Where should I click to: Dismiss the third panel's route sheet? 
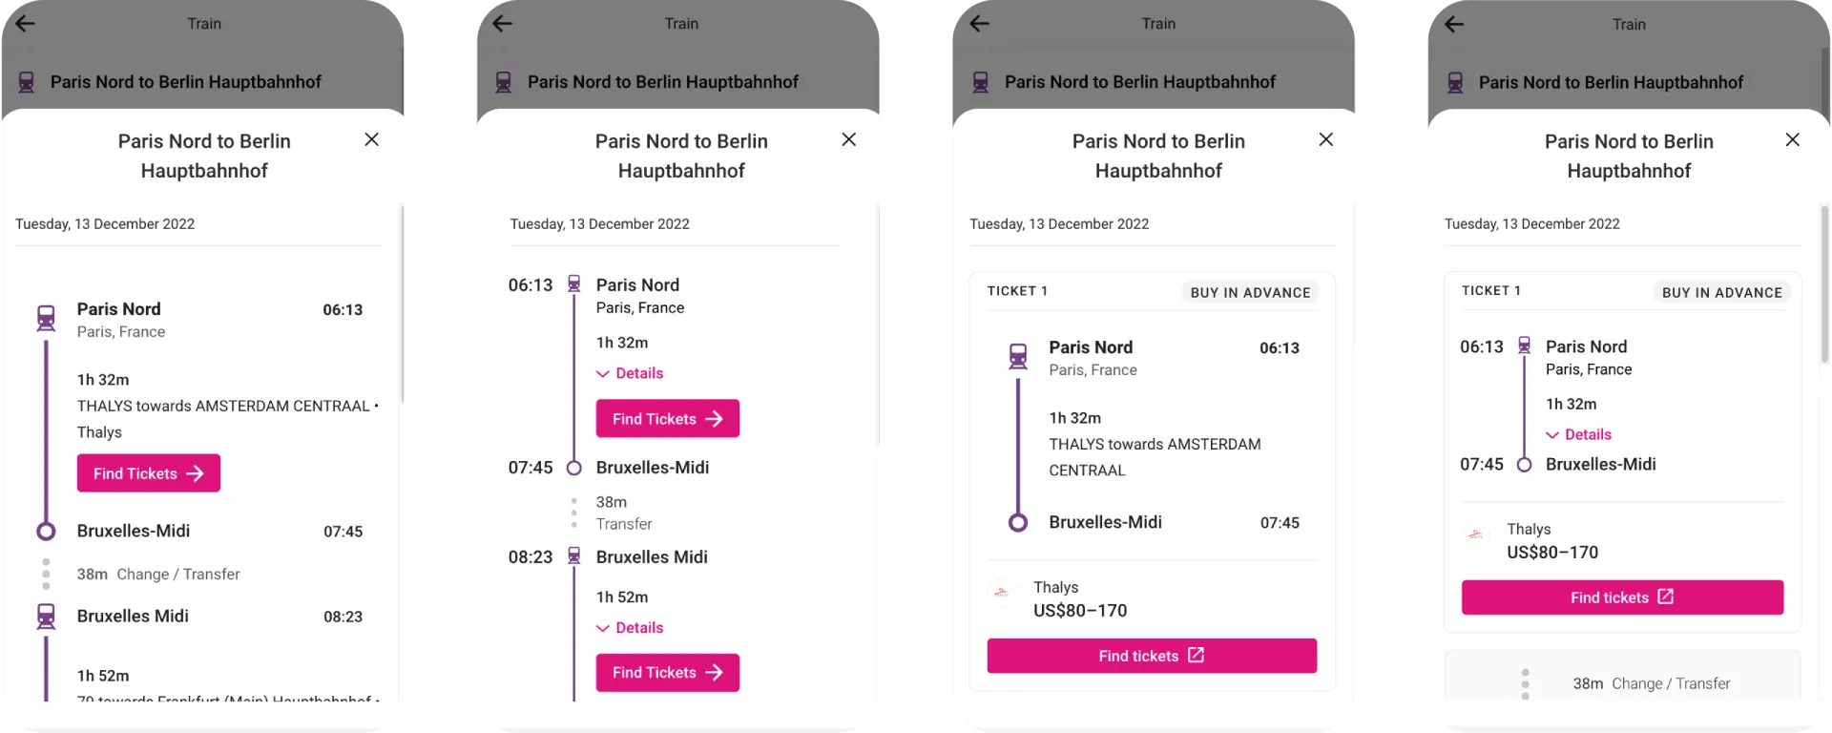(1326, 139)
